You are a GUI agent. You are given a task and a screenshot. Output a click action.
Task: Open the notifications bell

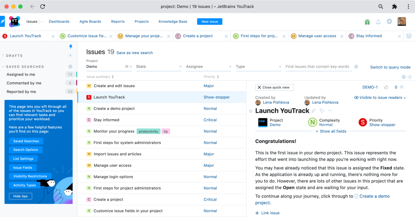[378, 21]
